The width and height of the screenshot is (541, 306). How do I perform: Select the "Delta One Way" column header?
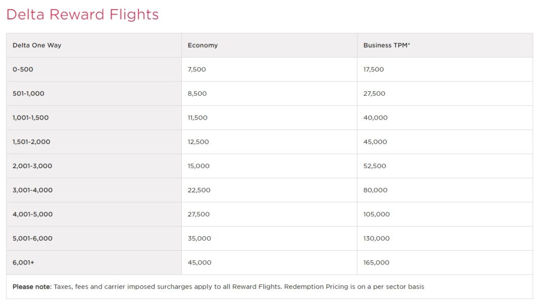(x=37, y=45)
